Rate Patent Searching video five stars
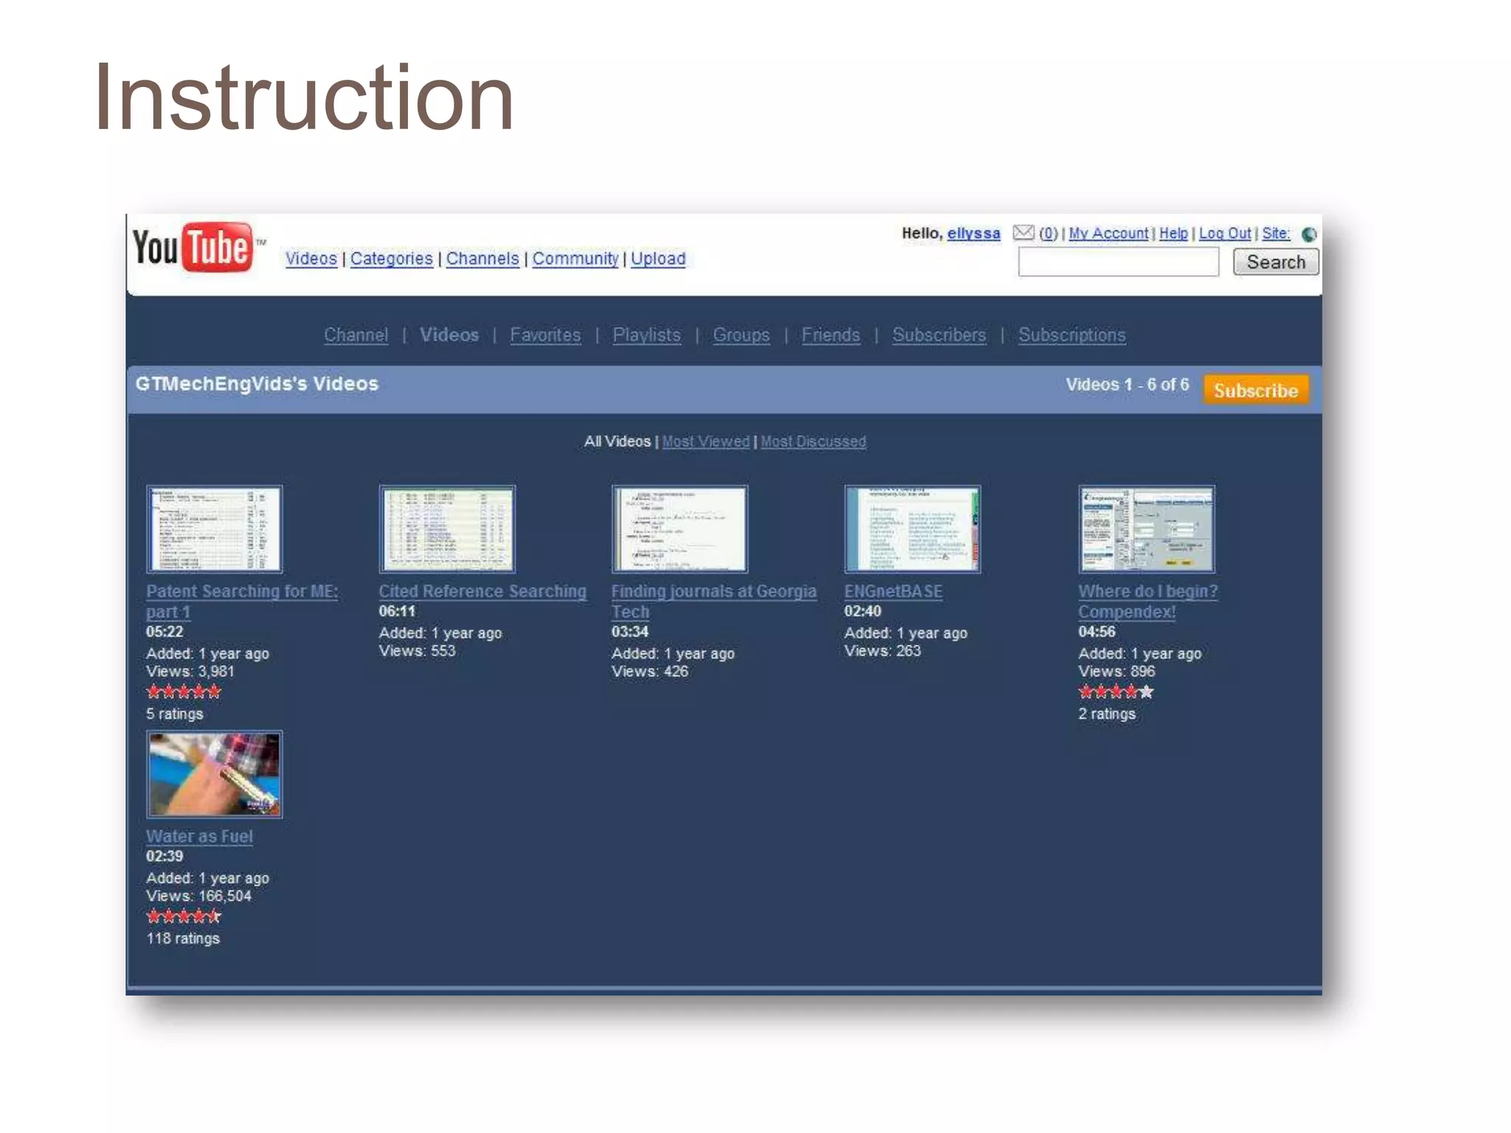This screenshot has height=1133, width=1511. [213, 692]
